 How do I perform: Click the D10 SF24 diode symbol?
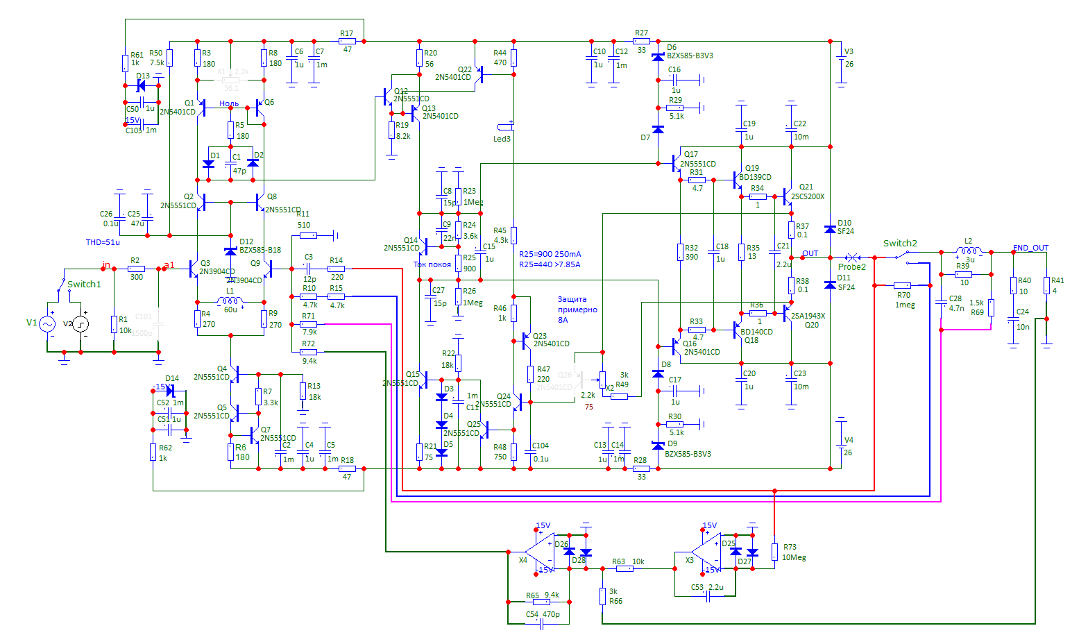tap(830, 230)
